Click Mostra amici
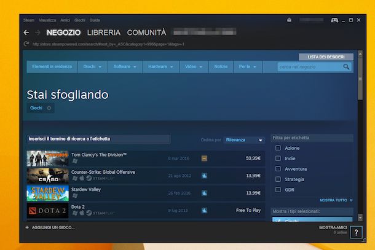375x250 pixels. click(333, 227)
